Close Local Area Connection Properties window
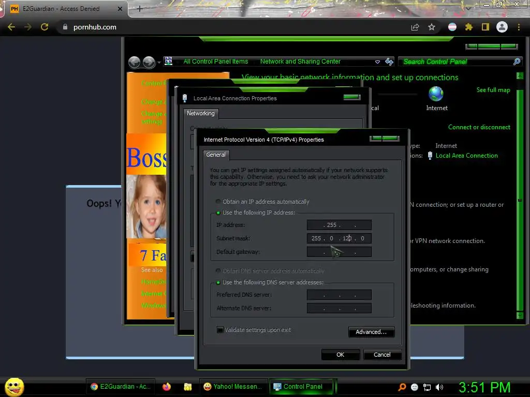The image size is (530, 397). 352,97
